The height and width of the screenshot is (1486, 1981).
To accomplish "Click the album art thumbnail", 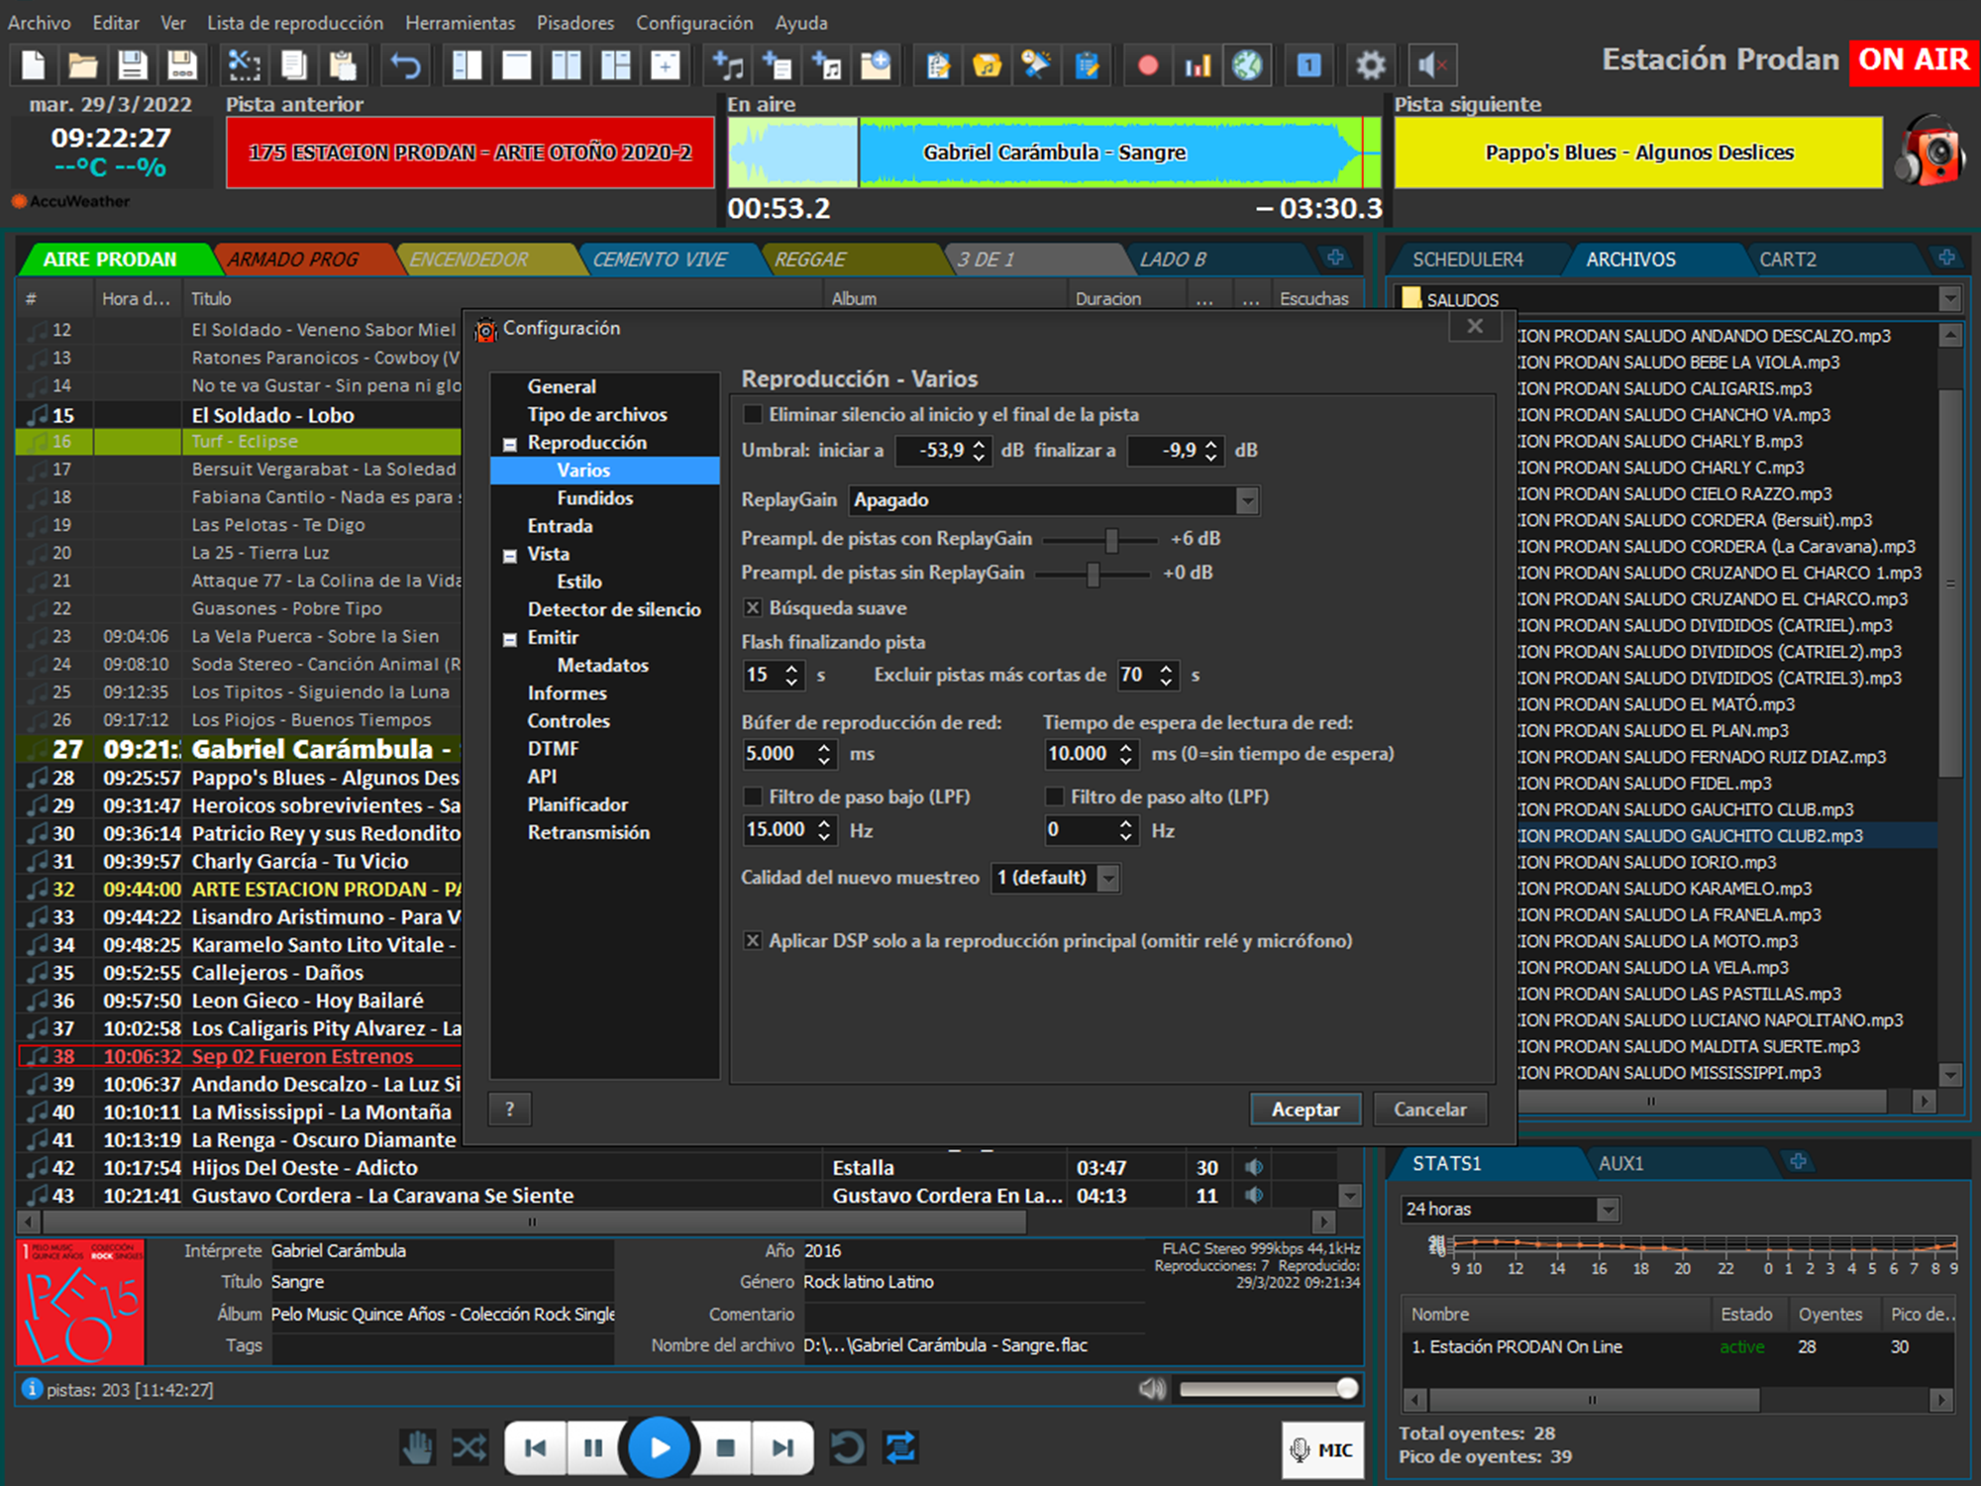I will pyautogui.click(x=81, y=1302).
